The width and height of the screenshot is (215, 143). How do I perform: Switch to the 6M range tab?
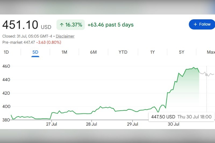click(93, 52)
